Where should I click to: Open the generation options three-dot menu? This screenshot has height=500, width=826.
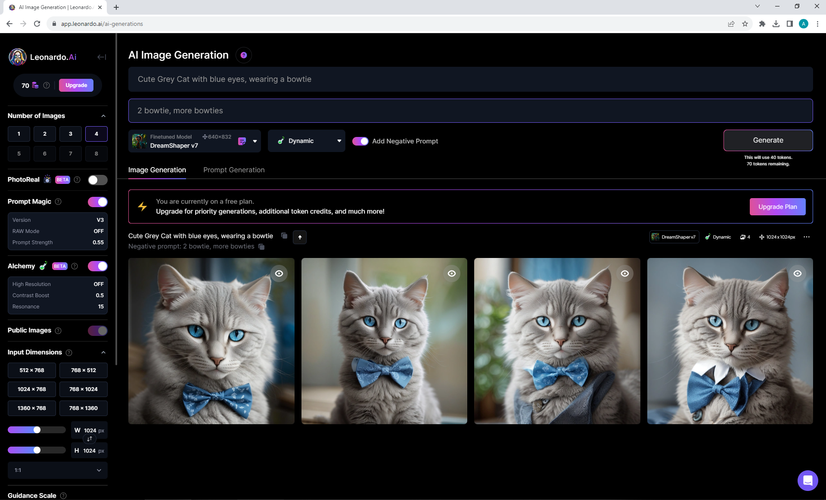807,237
